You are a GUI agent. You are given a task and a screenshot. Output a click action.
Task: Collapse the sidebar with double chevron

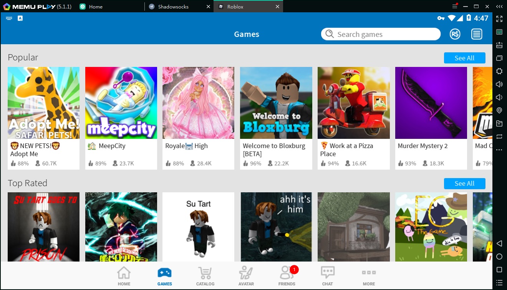click(499, 7)
